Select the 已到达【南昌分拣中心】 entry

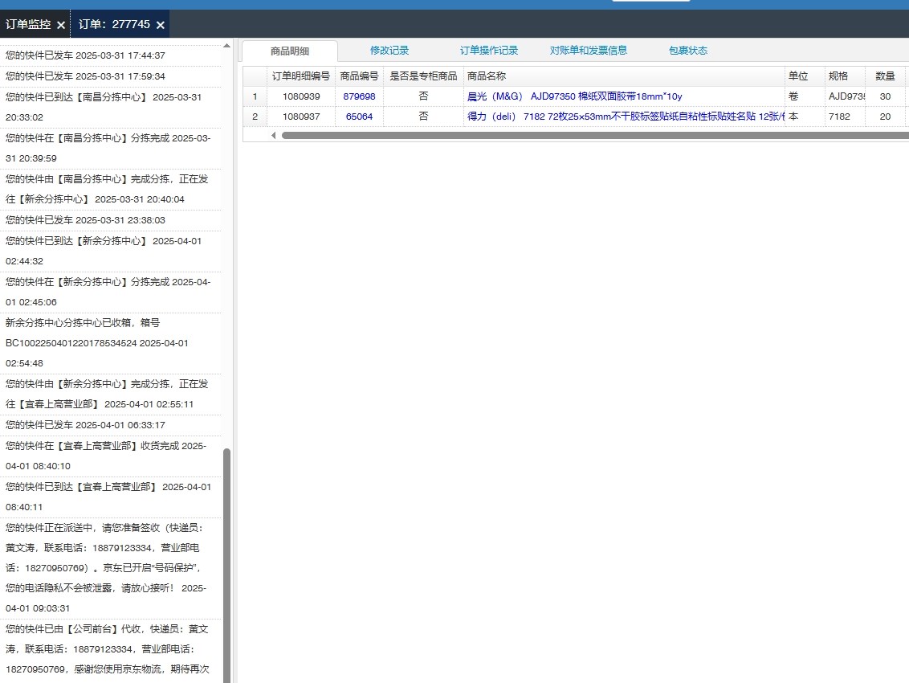(x=110, y=108)
